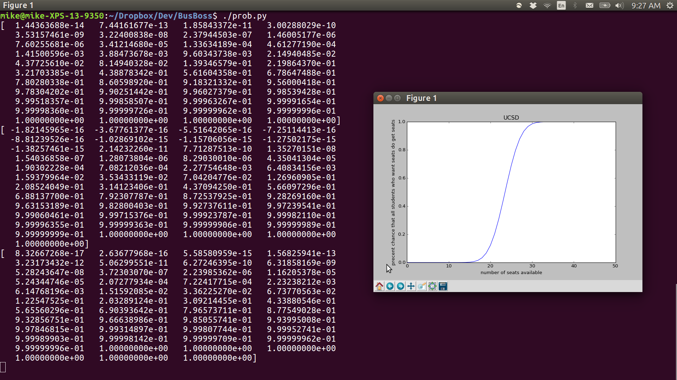This screenshot has height=380, width=677.
Task: Activate the pan axes tool
Action: (x=411, y=286)
